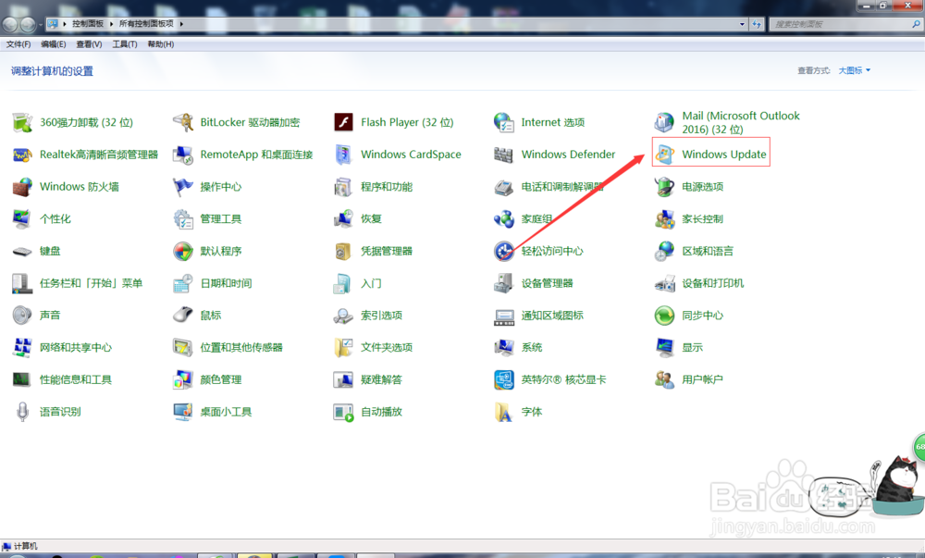This screenshot has width=925, height=558.
Task: Open 疑难解答 link
Action: pyautogui.click(x=381, y=379)
